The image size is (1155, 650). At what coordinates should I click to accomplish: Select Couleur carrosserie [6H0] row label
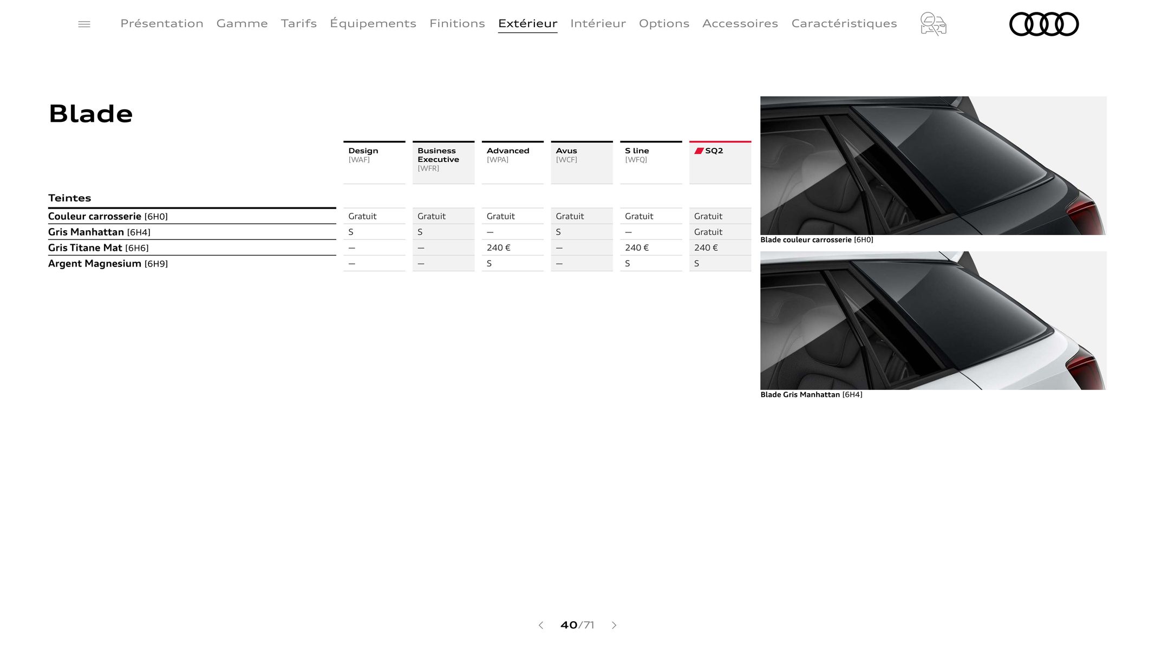pyautogui.click(x=108, y=216)
